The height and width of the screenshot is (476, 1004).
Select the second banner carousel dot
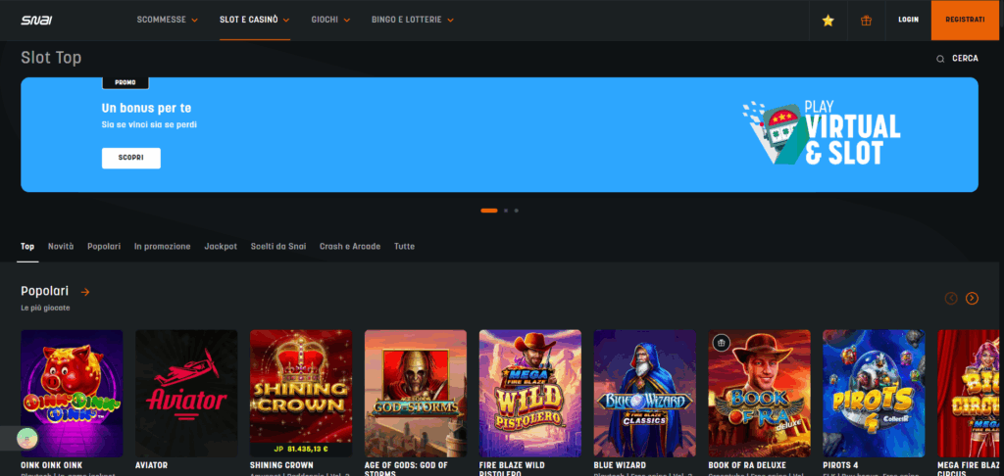tap(505, 211)
